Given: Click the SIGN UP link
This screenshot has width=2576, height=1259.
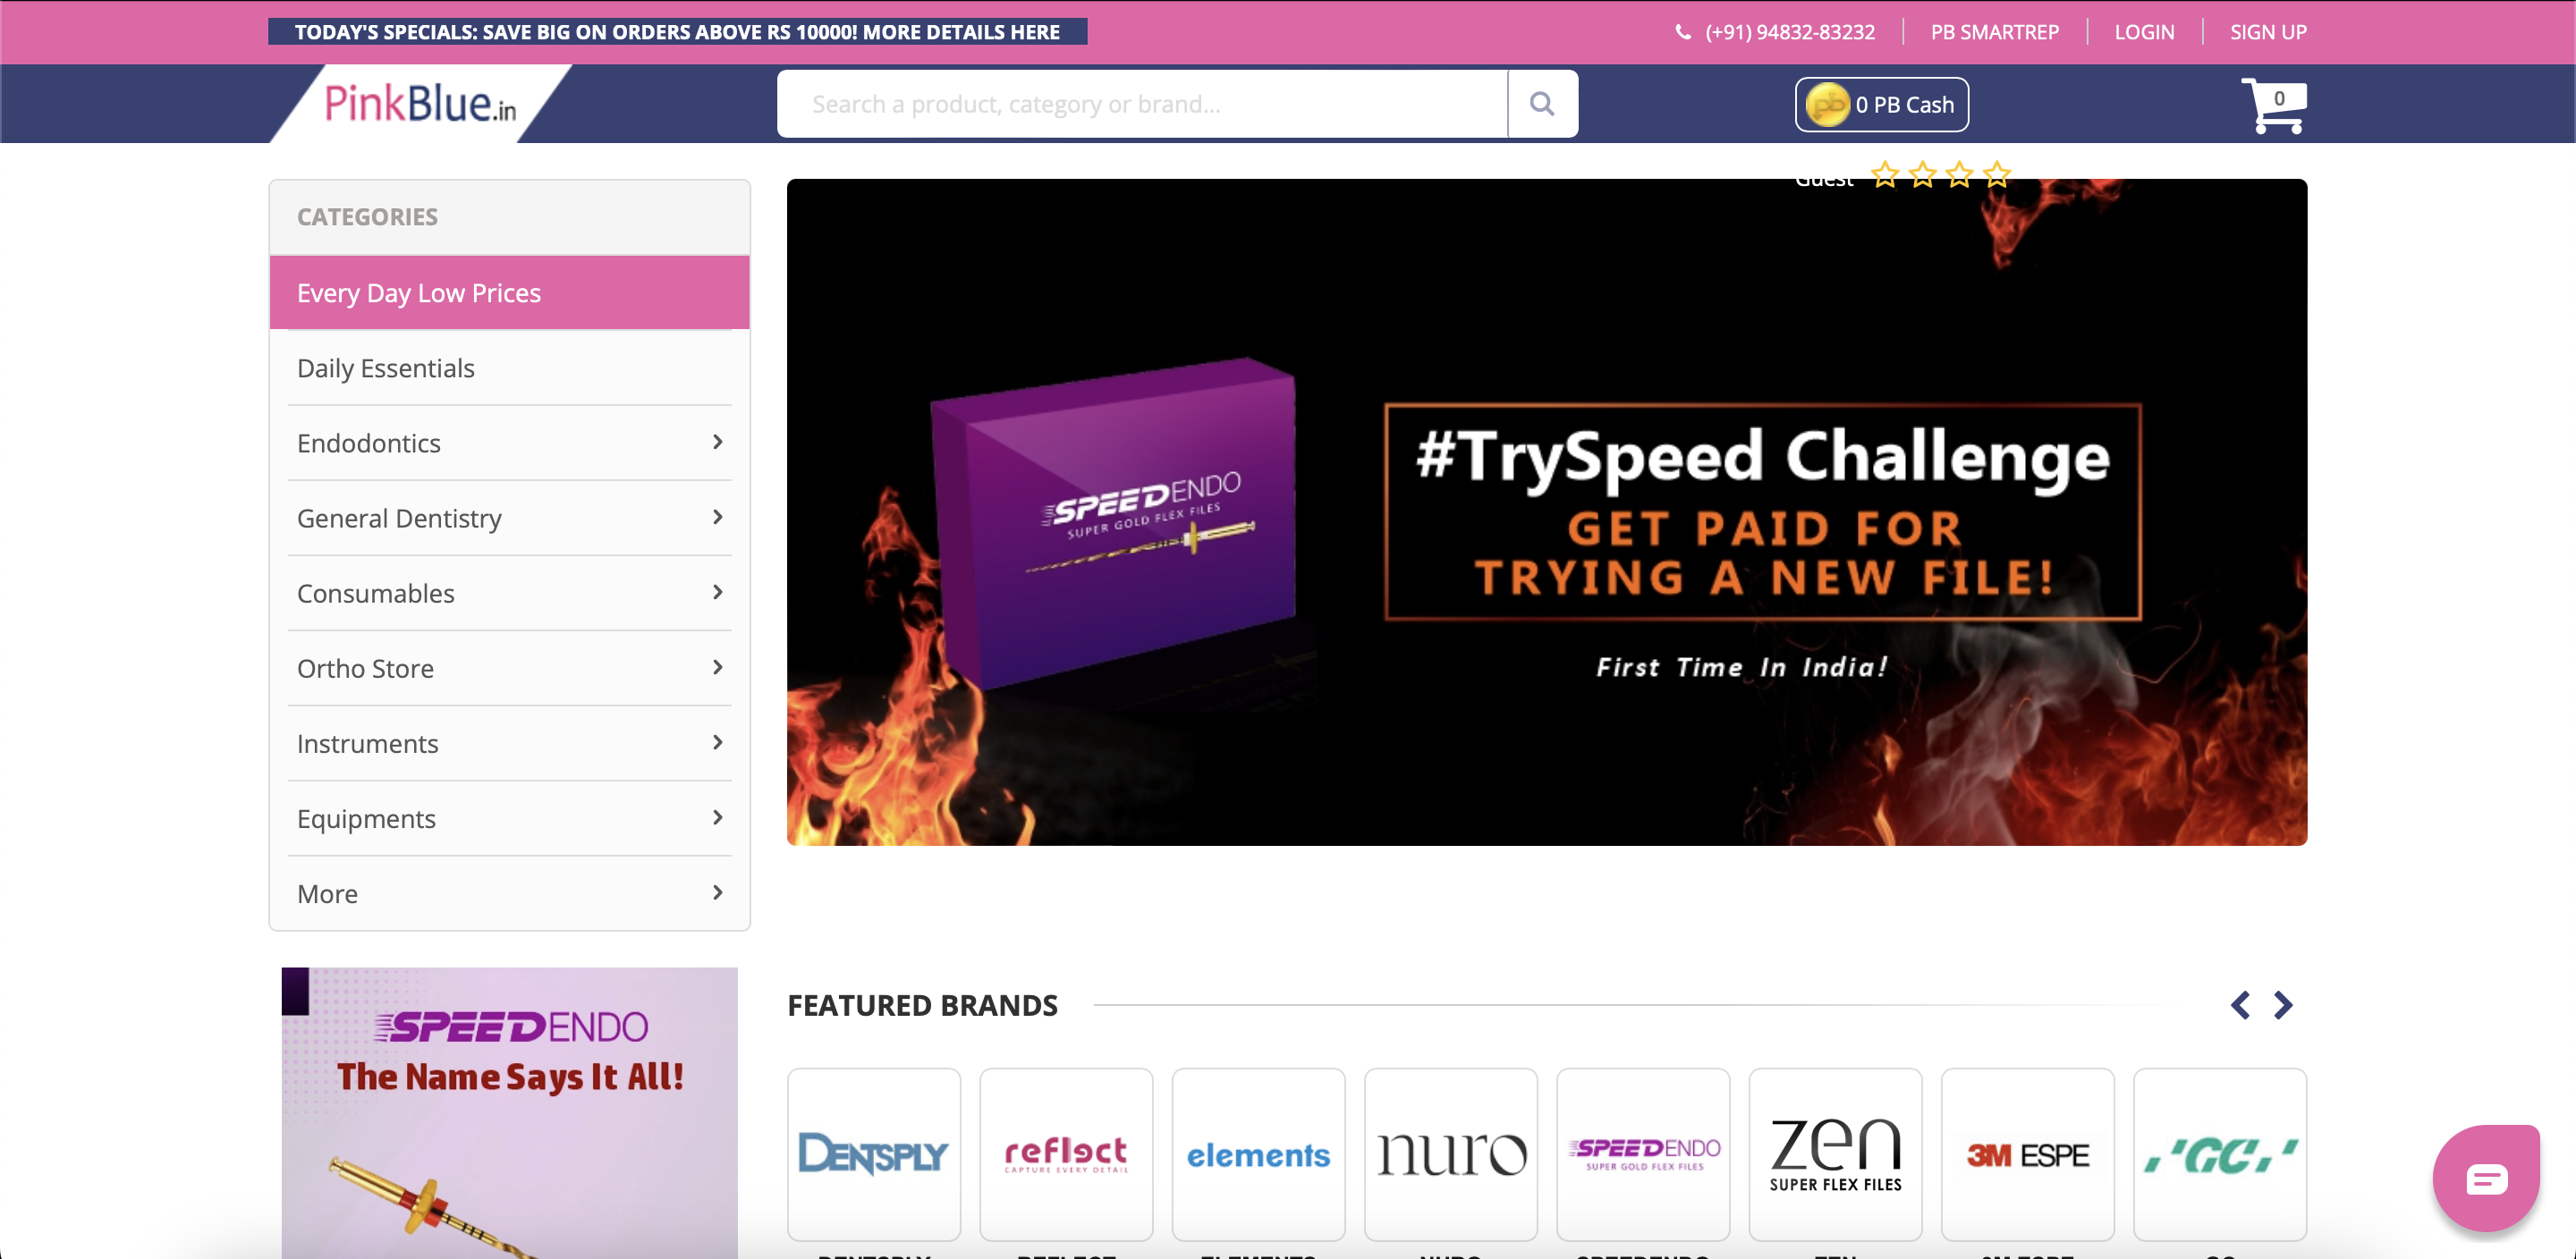Looking at the screenshot, I should click(2267, 32).
